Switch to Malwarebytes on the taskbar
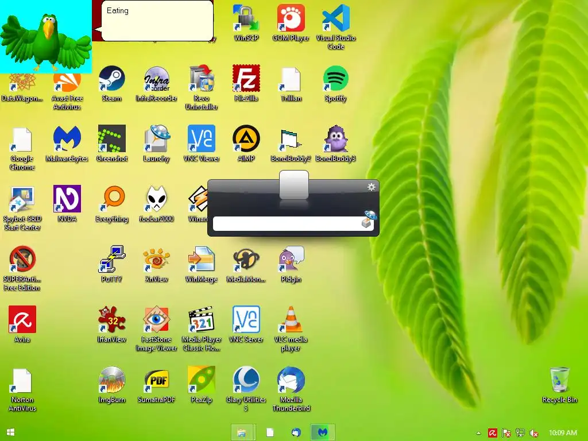 click(323, 432)
